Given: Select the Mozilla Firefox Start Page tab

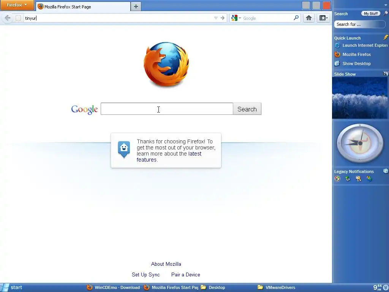Looking at the screenshot, I should (83, 7).
